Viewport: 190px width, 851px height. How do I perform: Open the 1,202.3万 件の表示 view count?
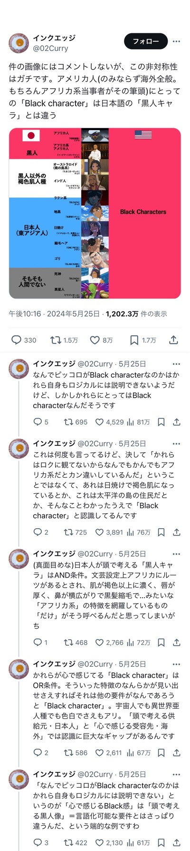tap(136, 314)
